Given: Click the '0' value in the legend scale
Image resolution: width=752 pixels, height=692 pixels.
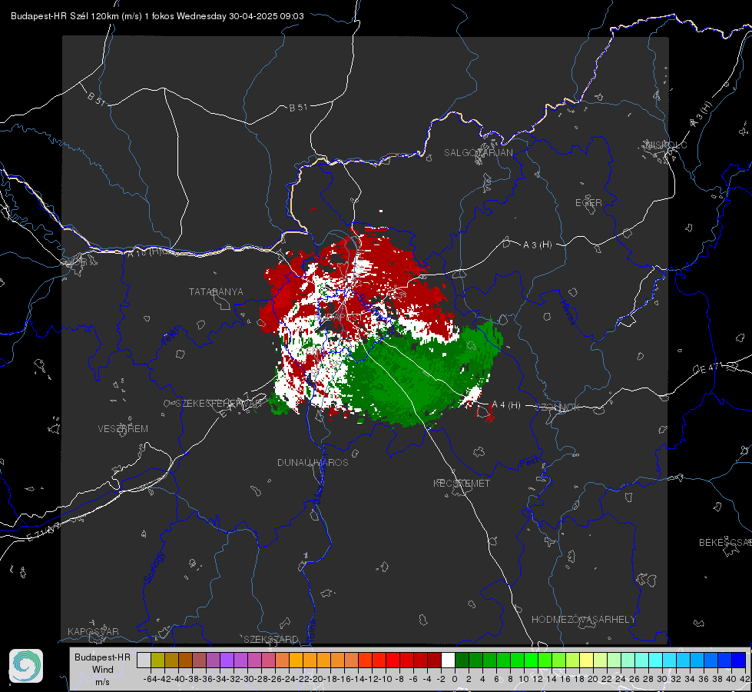Looking at the screenshot, I should [x=455, y=679].
